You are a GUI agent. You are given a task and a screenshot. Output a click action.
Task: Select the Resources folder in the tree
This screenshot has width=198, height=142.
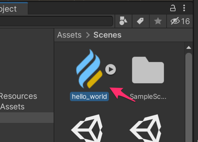point(18,96)
